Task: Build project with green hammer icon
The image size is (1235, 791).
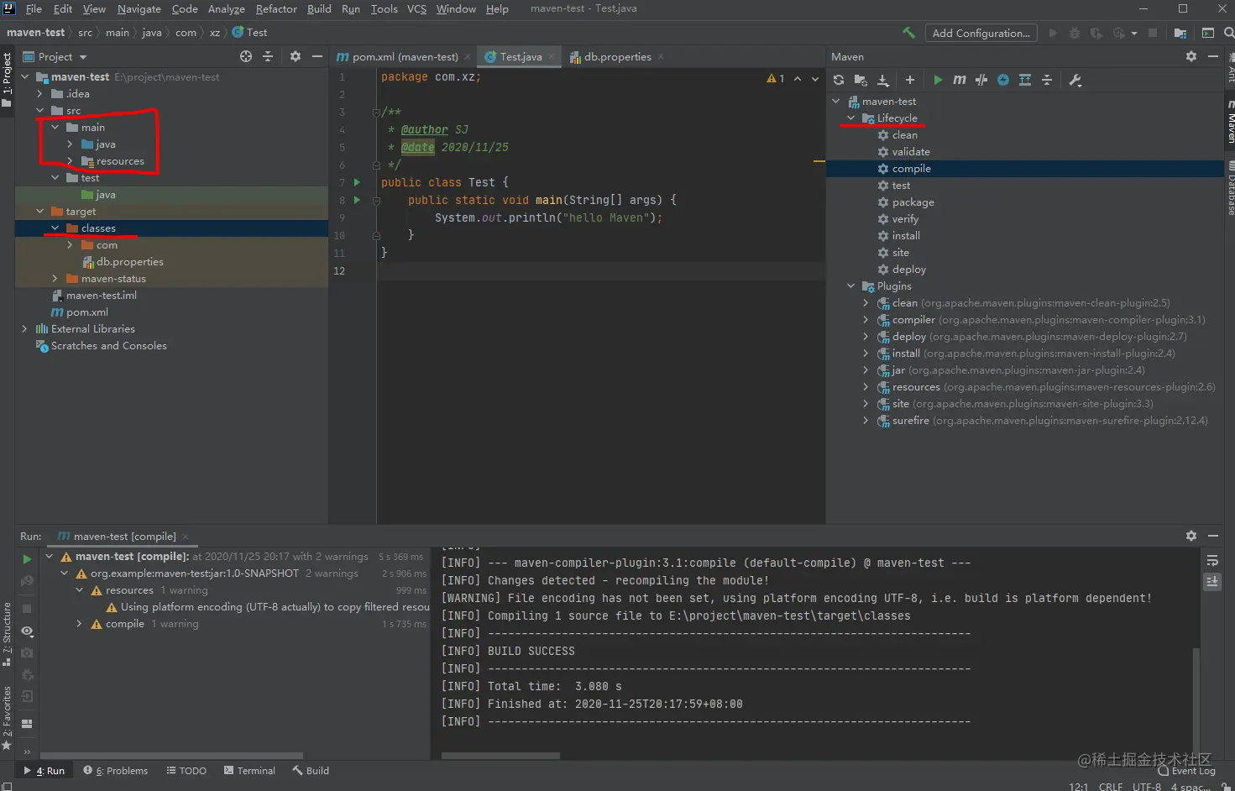Action: pyautogui.click(x=908, y=33)
